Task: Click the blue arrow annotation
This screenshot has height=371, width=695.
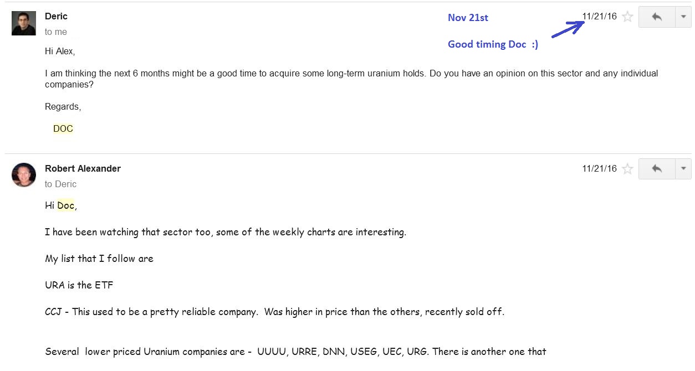Action: click(568, 29)
